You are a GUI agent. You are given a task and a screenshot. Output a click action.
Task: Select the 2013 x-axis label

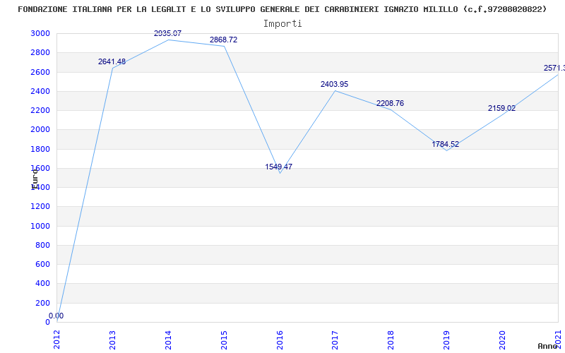(x=112, y=340)
